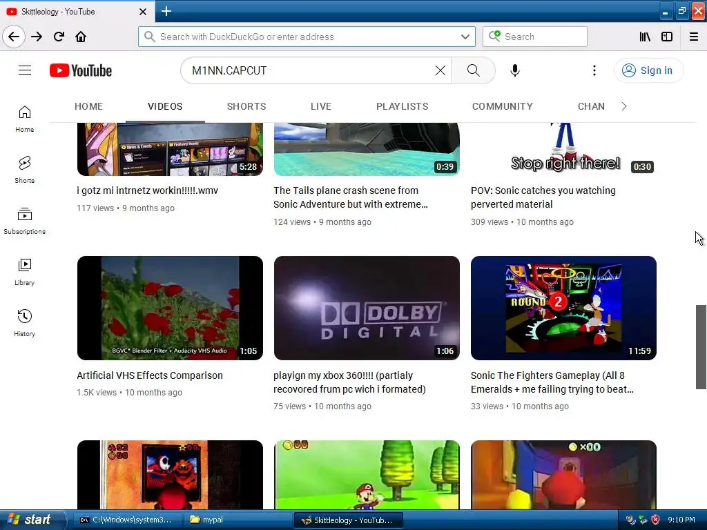
Task: Open the COMMUNITY tab
Action: point(503,106)
